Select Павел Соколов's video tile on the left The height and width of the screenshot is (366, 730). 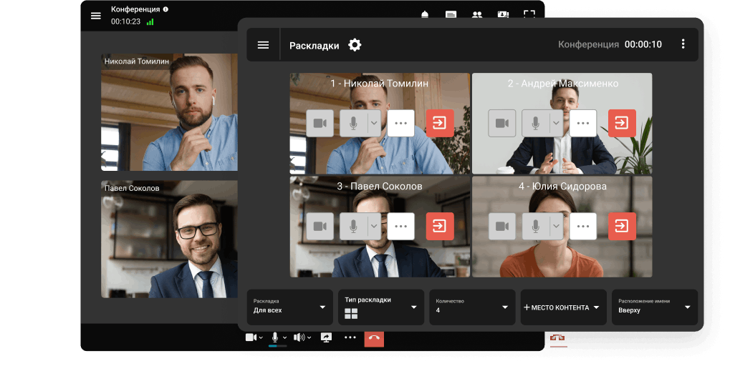pos(169,239)
